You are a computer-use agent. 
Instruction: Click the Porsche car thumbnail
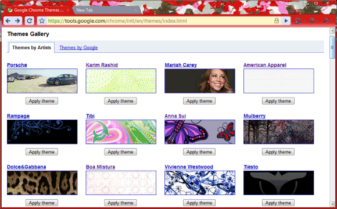(42, 81)
